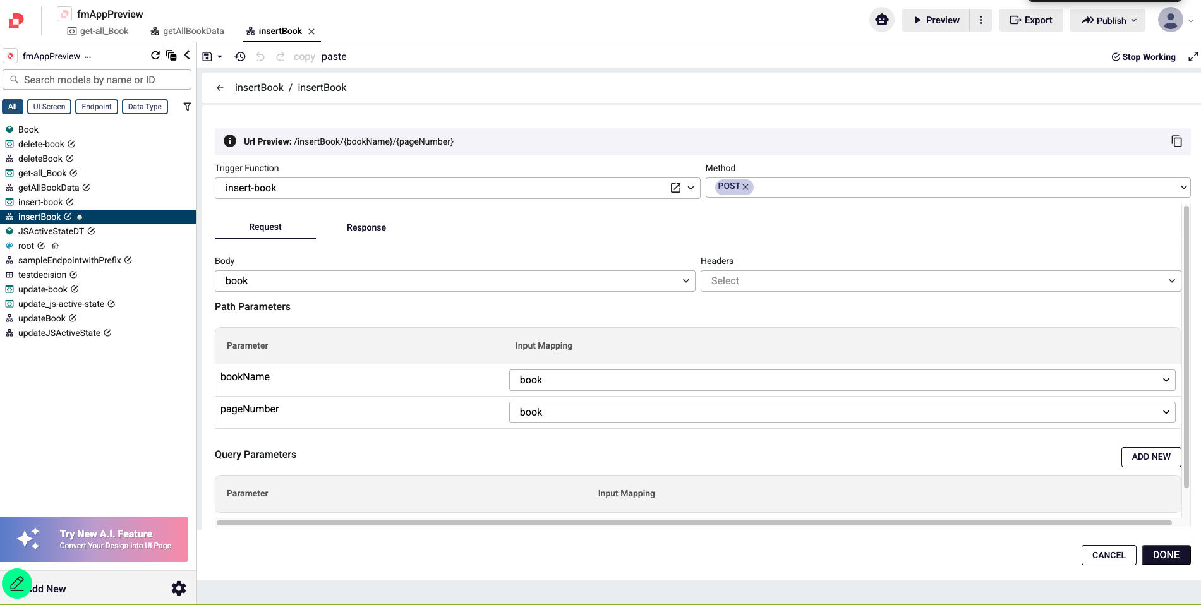Open bookName input mapping dropdown
Image resolution: width=1201 pixels, height=605 pixels.
click(x=842, y=380)
